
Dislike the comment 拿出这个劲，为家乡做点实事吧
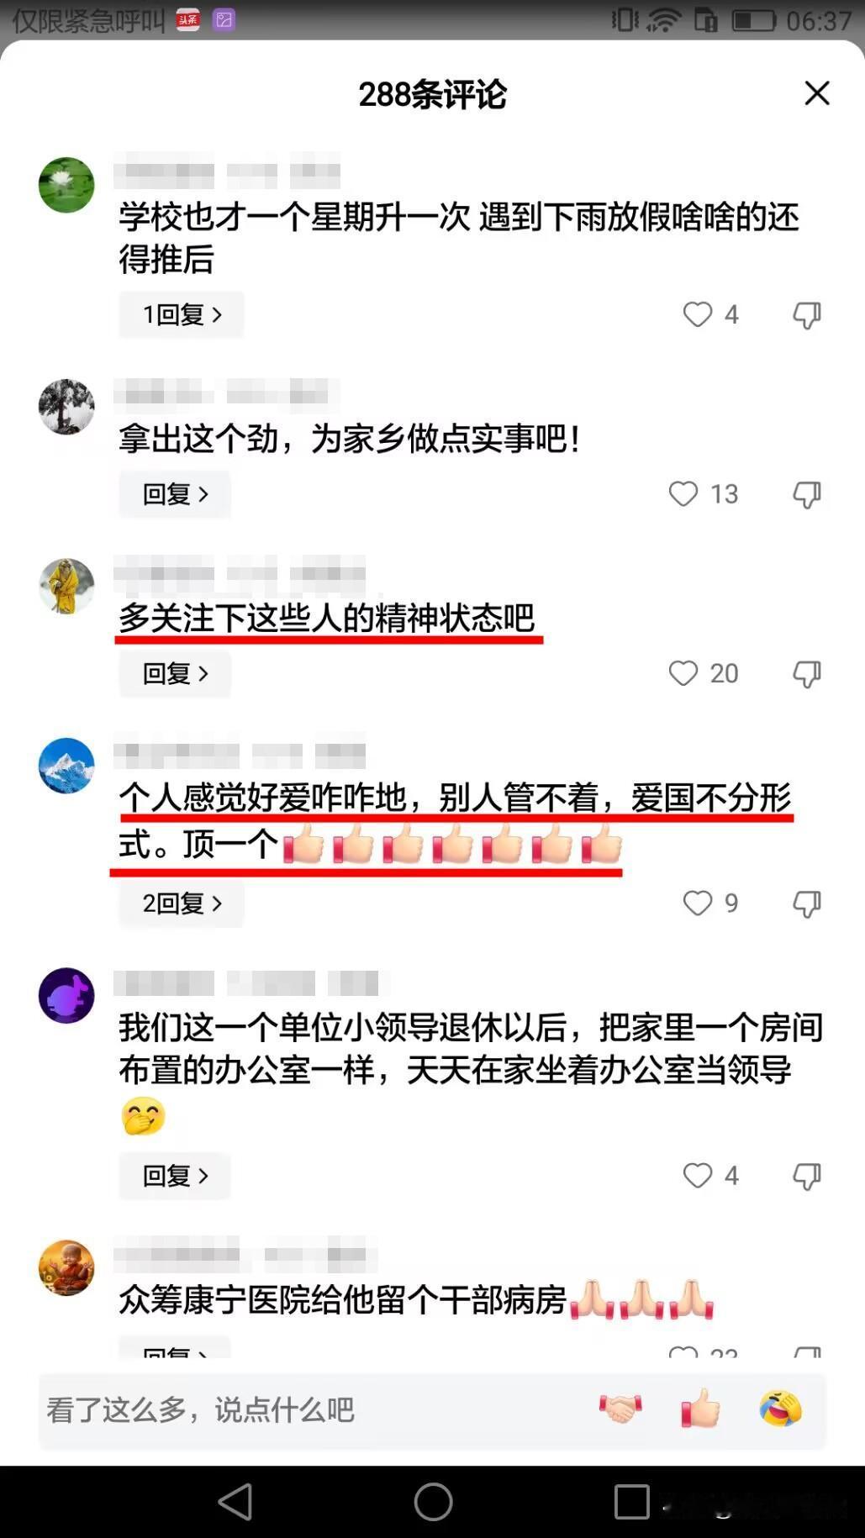(807, 494)
